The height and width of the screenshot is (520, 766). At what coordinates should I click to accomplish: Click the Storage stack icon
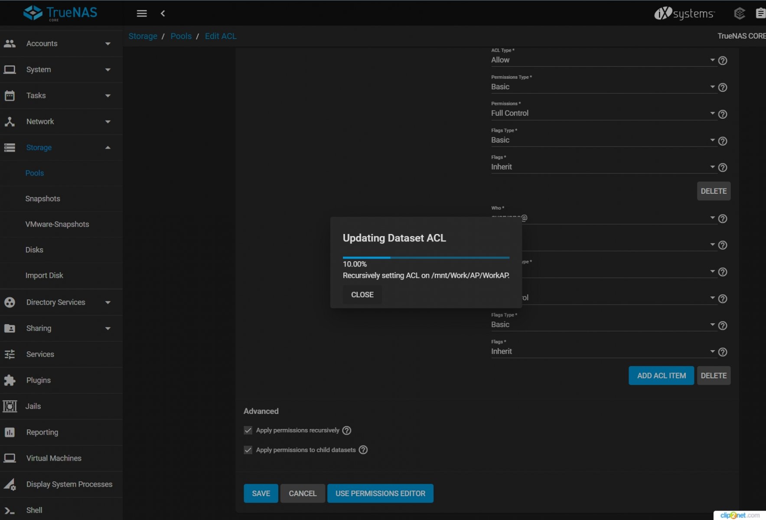pos(10,147)
